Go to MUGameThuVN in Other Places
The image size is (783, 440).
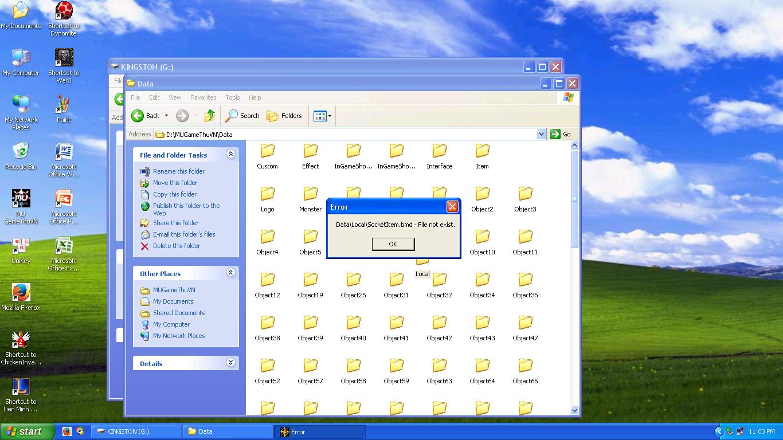(174, 290)
